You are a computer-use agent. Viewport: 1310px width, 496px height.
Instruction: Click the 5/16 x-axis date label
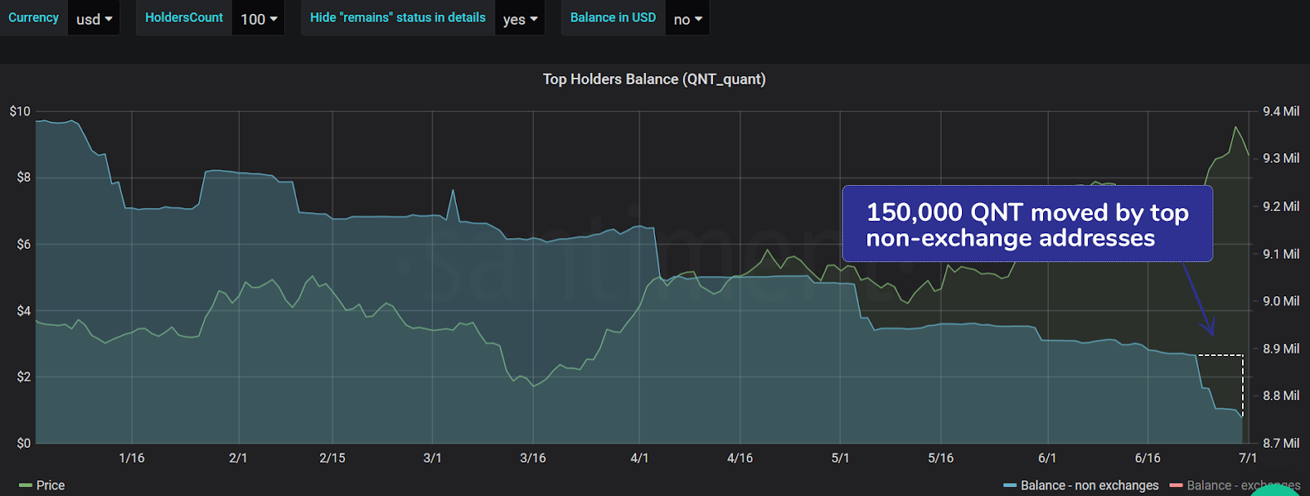pyautogui.click(x=941, y=458)
